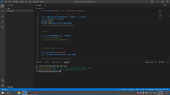Switch to the Output panel tab
Screen dimensions: 170x95
[47, 62]
